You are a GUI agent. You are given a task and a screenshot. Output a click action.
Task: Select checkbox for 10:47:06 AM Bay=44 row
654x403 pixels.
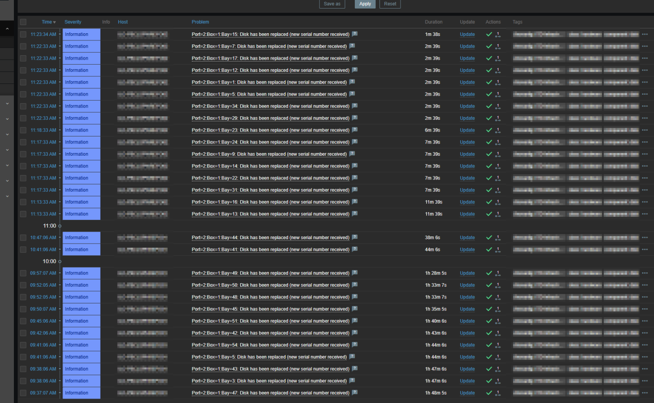coord(23,237)
